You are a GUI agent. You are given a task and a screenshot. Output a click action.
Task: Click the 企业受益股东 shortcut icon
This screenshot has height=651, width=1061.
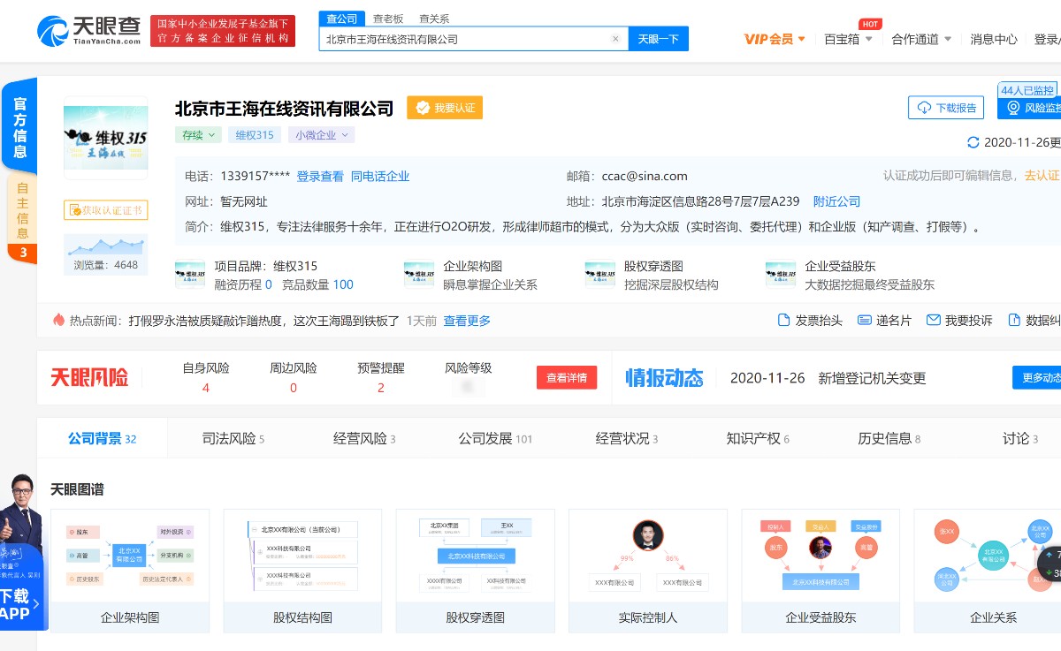click(x=781, y=275)
